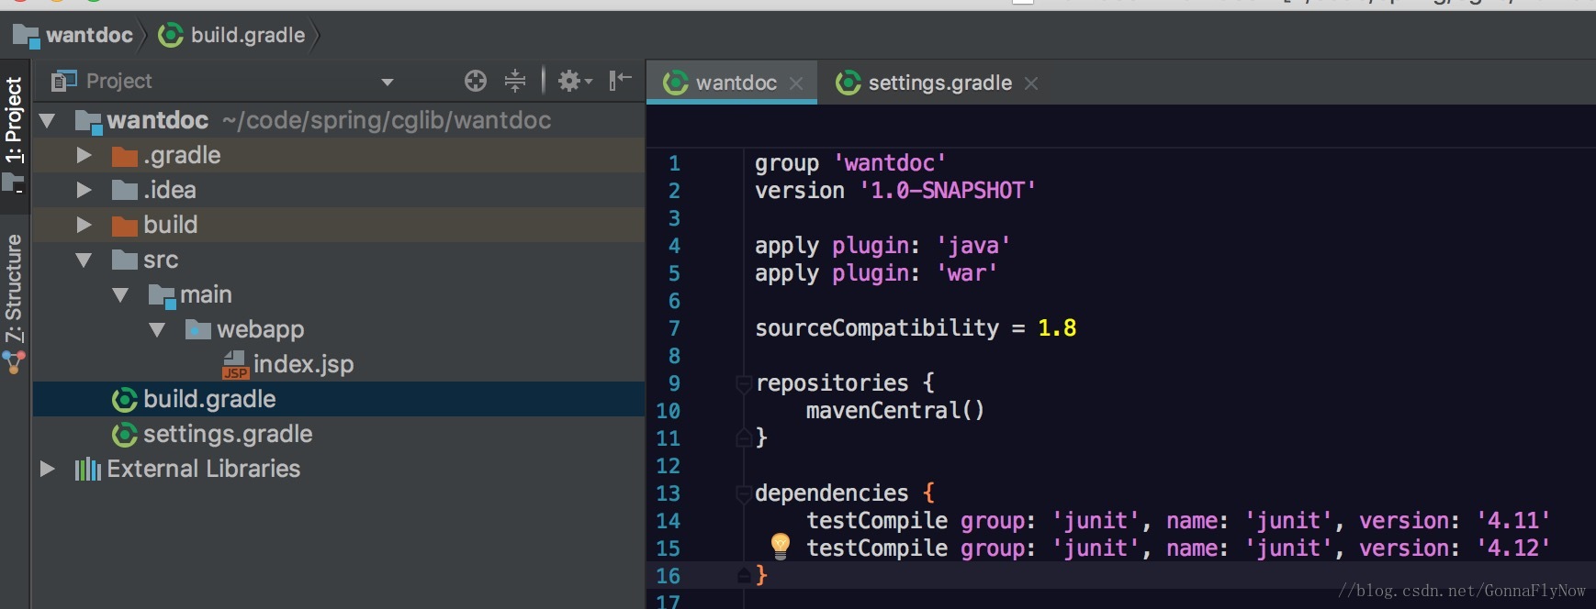Viewport: 1596px width, 609px height.
Task: Click version '4.12' on line 15
Action: (1513, 548)
